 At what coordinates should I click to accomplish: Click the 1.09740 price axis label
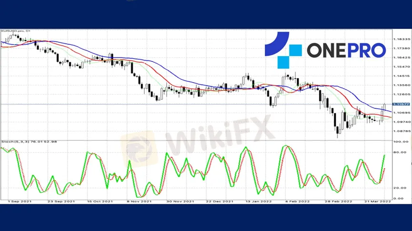pos(402,122)
